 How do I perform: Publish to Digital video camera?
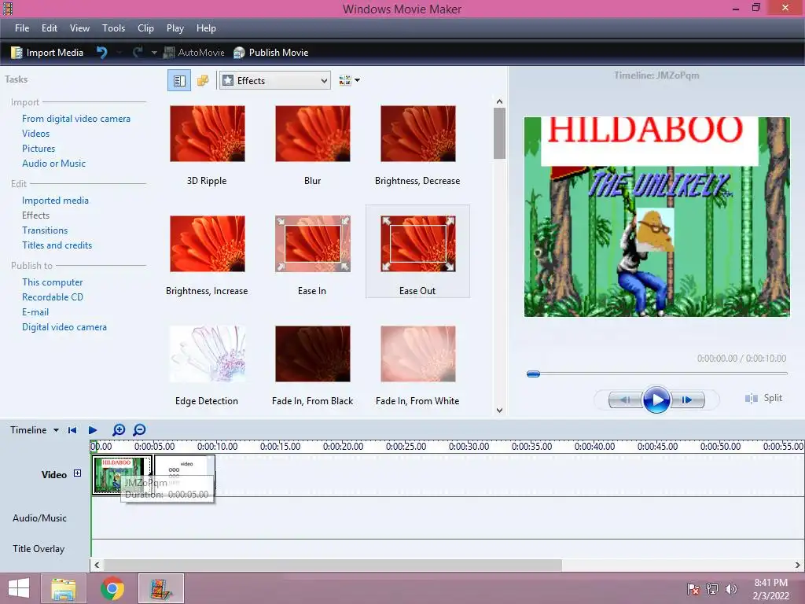tap(64, 326)
